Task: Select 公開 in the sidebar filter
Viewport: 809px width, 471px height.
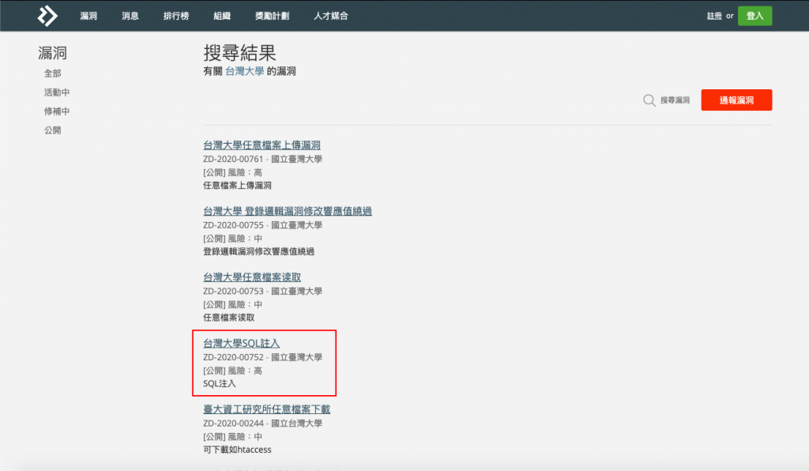Action: pyautogui.click(x=53, y=130)
